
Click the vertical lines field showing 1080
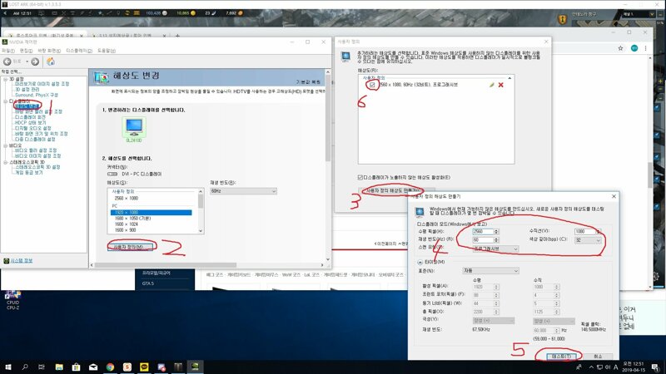click(x=585, y=232)
